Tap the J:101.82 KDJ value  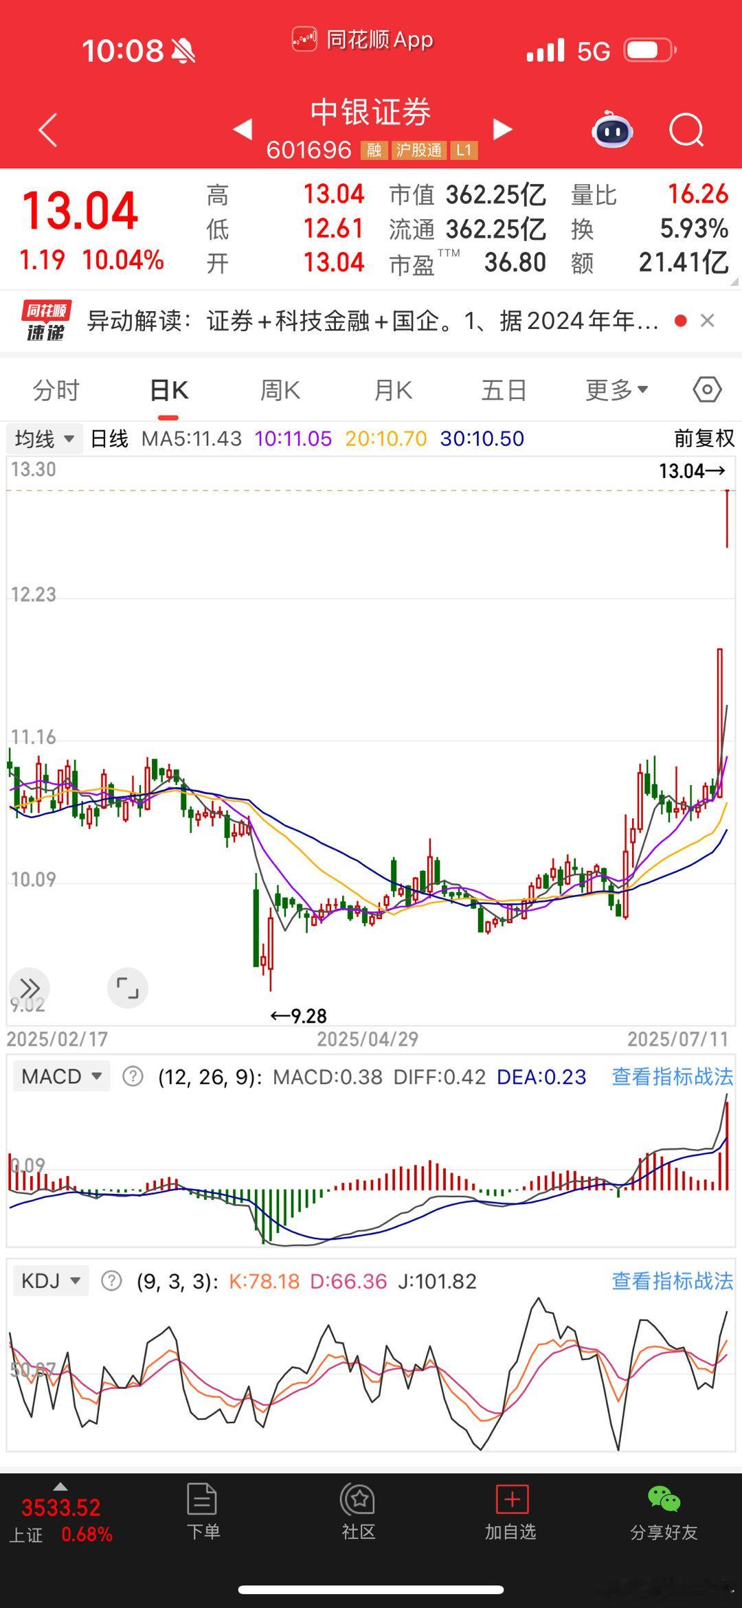[437, 1281]
